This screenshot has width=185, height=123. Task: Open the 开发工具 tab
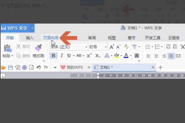[x=153, y=38]
